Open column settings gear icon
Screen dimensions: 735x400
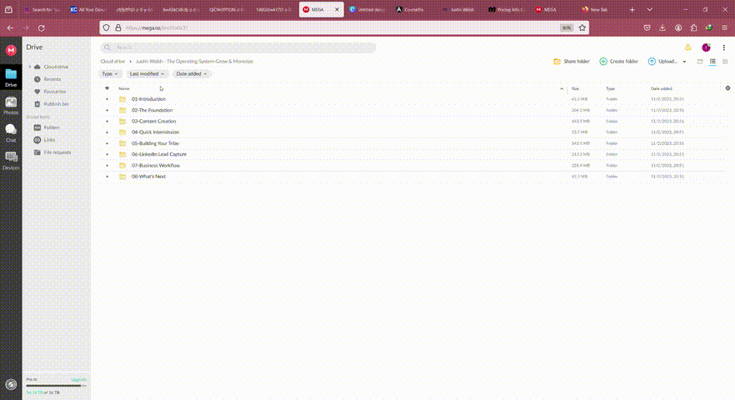coord(727,88)
